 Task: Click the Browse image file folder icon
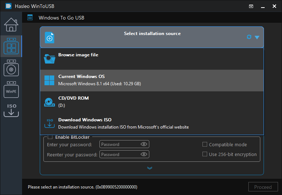coord(50,59)
